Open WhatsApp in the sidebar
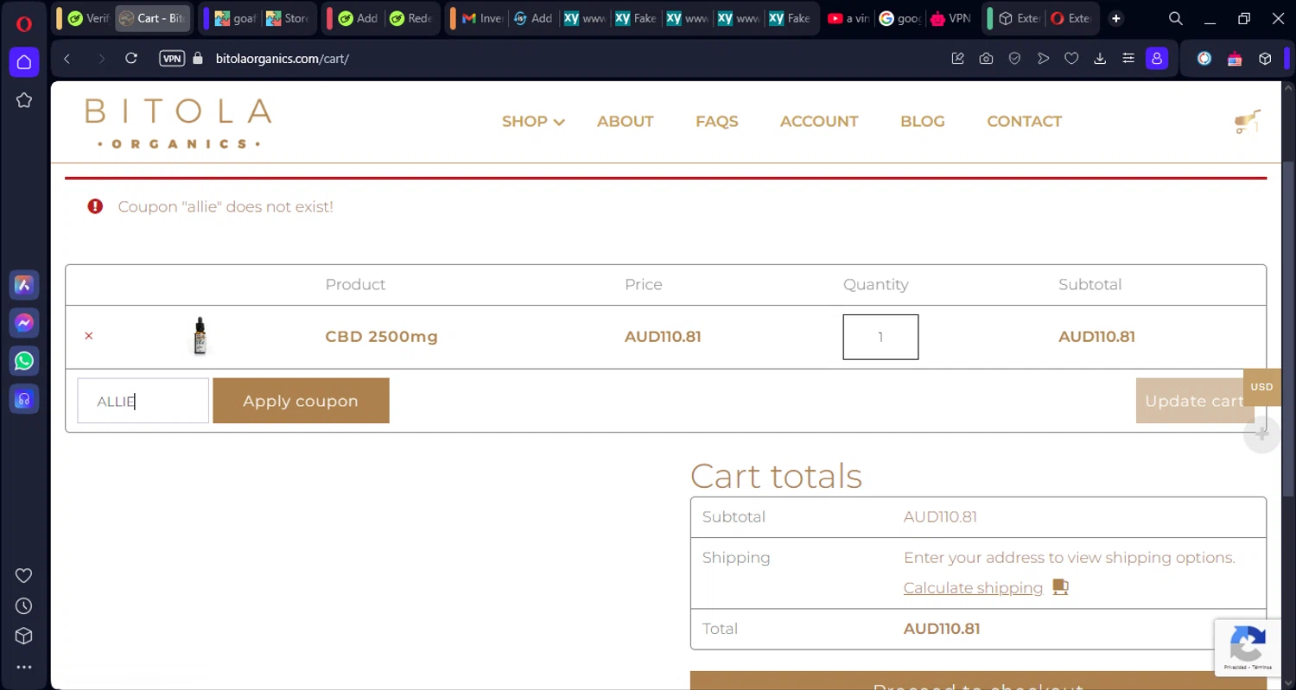This screenshot has width=1296, height=690. 24,361
